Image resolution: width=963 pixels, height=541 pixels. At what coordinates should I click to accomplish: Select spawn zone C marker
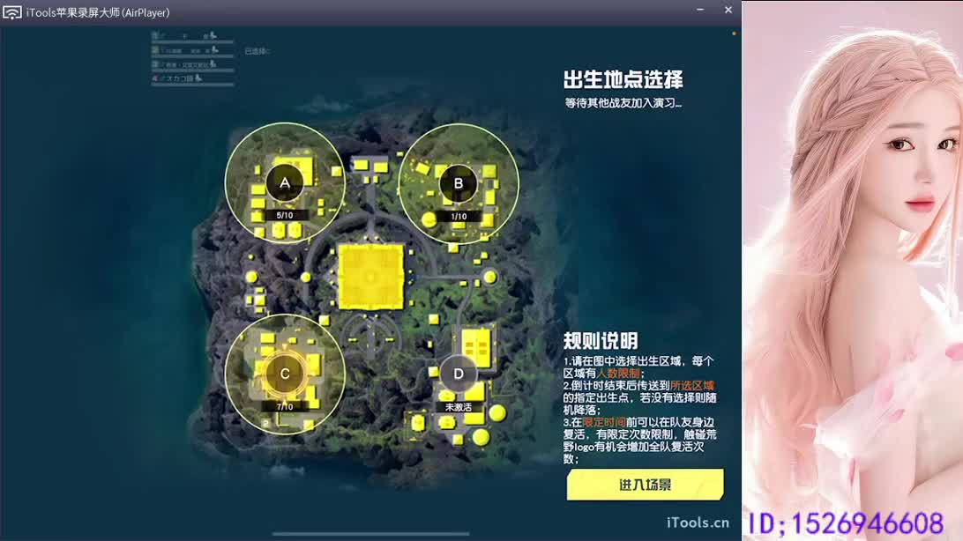[x=284, y=374]
